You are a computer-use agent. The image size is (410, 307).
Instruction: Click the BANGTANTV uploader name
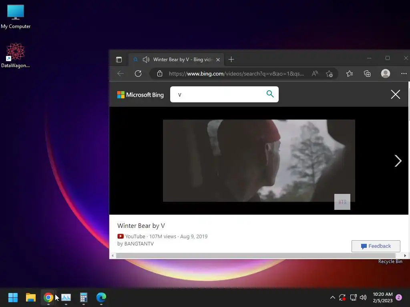coord(139,243)
